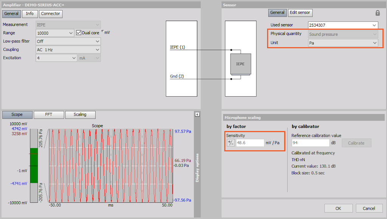Click the IEPE (1) pin label
387x219 pixels.
coord(178,47)
